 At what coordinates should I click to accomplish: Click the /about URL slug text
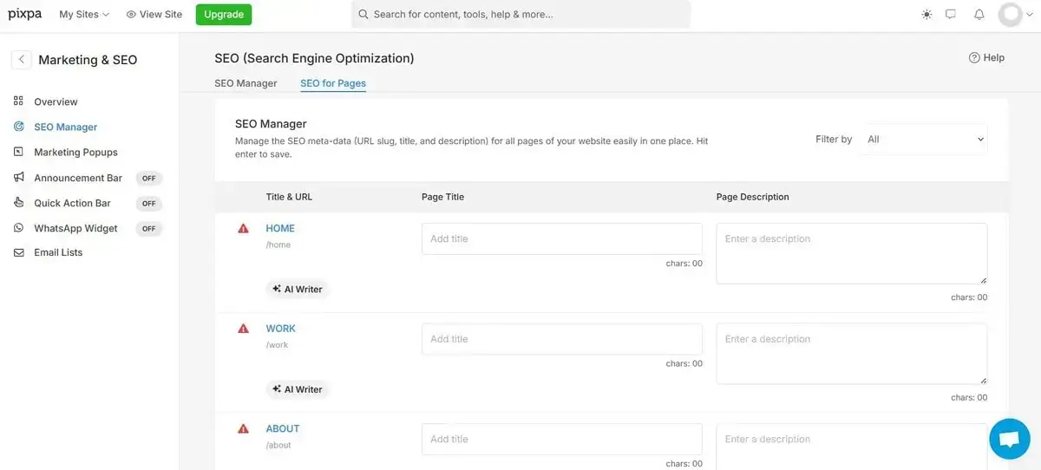point(278,445)
